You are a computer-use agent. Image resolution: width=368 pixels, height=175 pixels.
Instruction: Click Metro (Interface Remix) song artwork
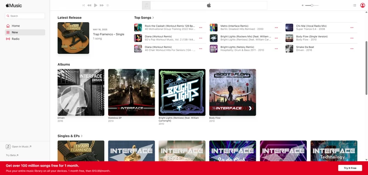pos(213,28)
